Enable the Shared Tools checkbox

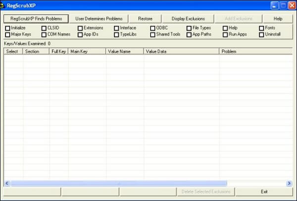[152, 35]
